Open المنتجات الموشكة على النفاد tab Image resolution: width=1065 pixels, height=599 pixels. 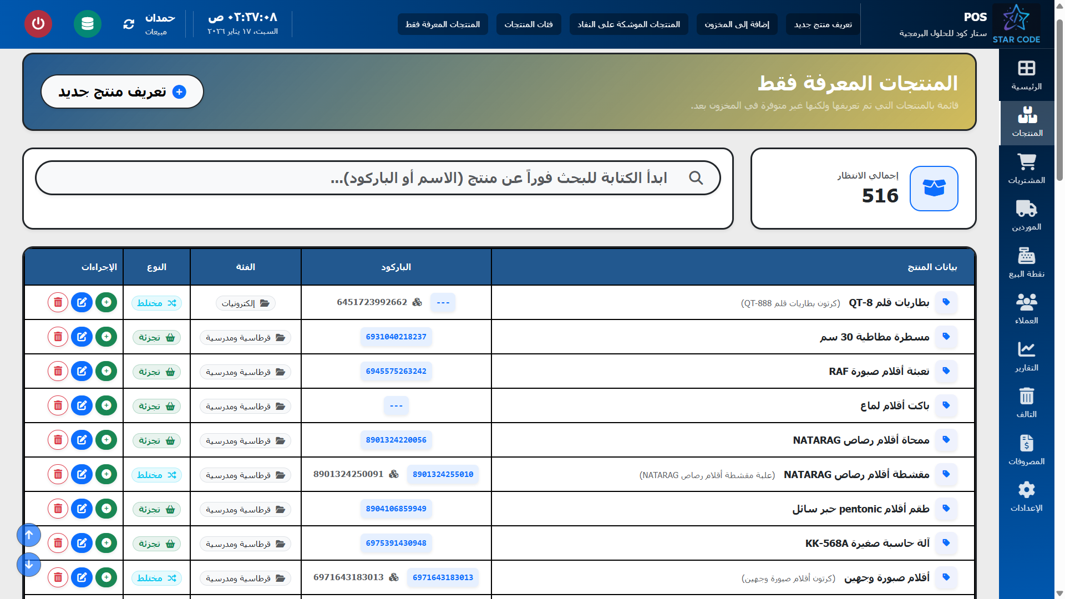(628, 24)
